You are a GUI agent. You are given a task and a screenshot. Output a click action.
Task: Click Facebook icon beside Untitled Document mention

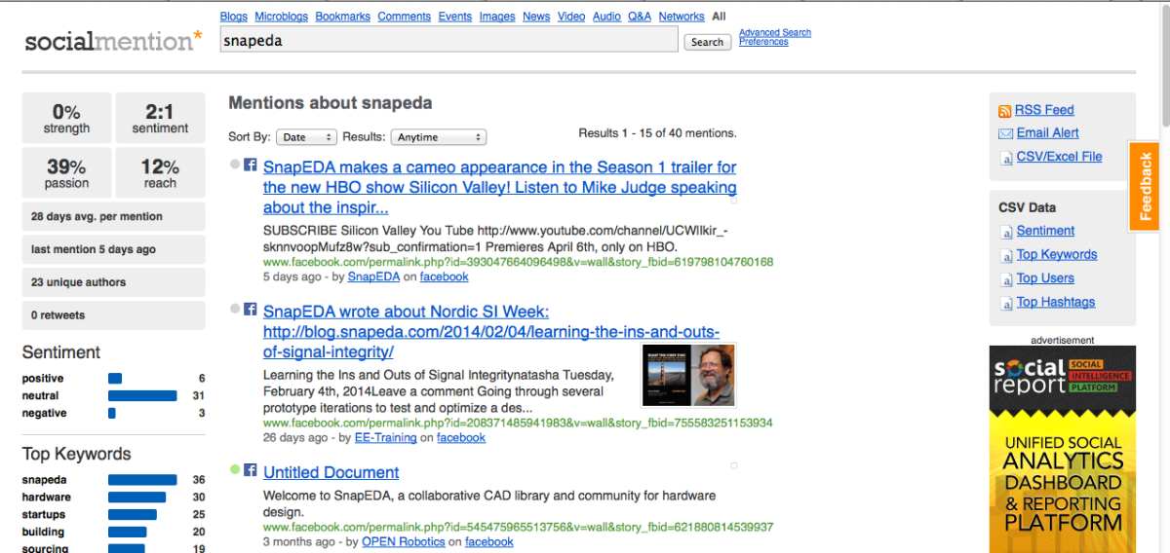click(250, 469)
